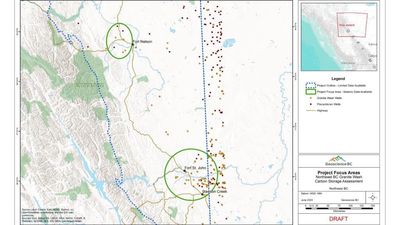Click the Fort Nelson town square marker

132,45
